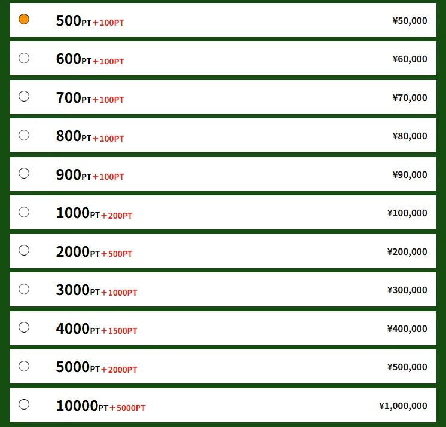Screen dimensions: 446x427
Task: Click the +1500PT bonus label
Action: [119, 331]
